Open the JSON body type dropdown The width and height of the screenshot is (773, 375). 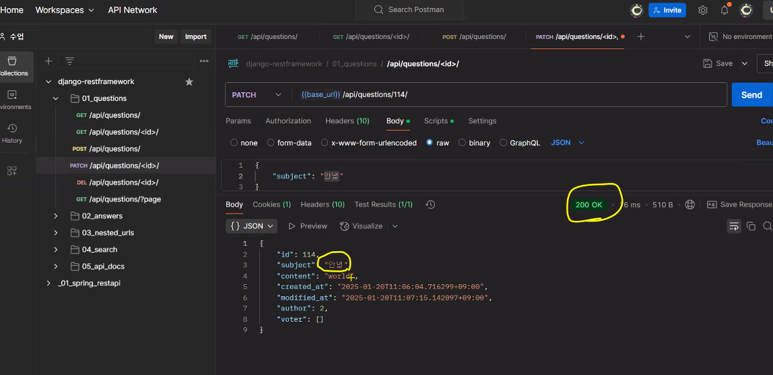pos(567,143)
